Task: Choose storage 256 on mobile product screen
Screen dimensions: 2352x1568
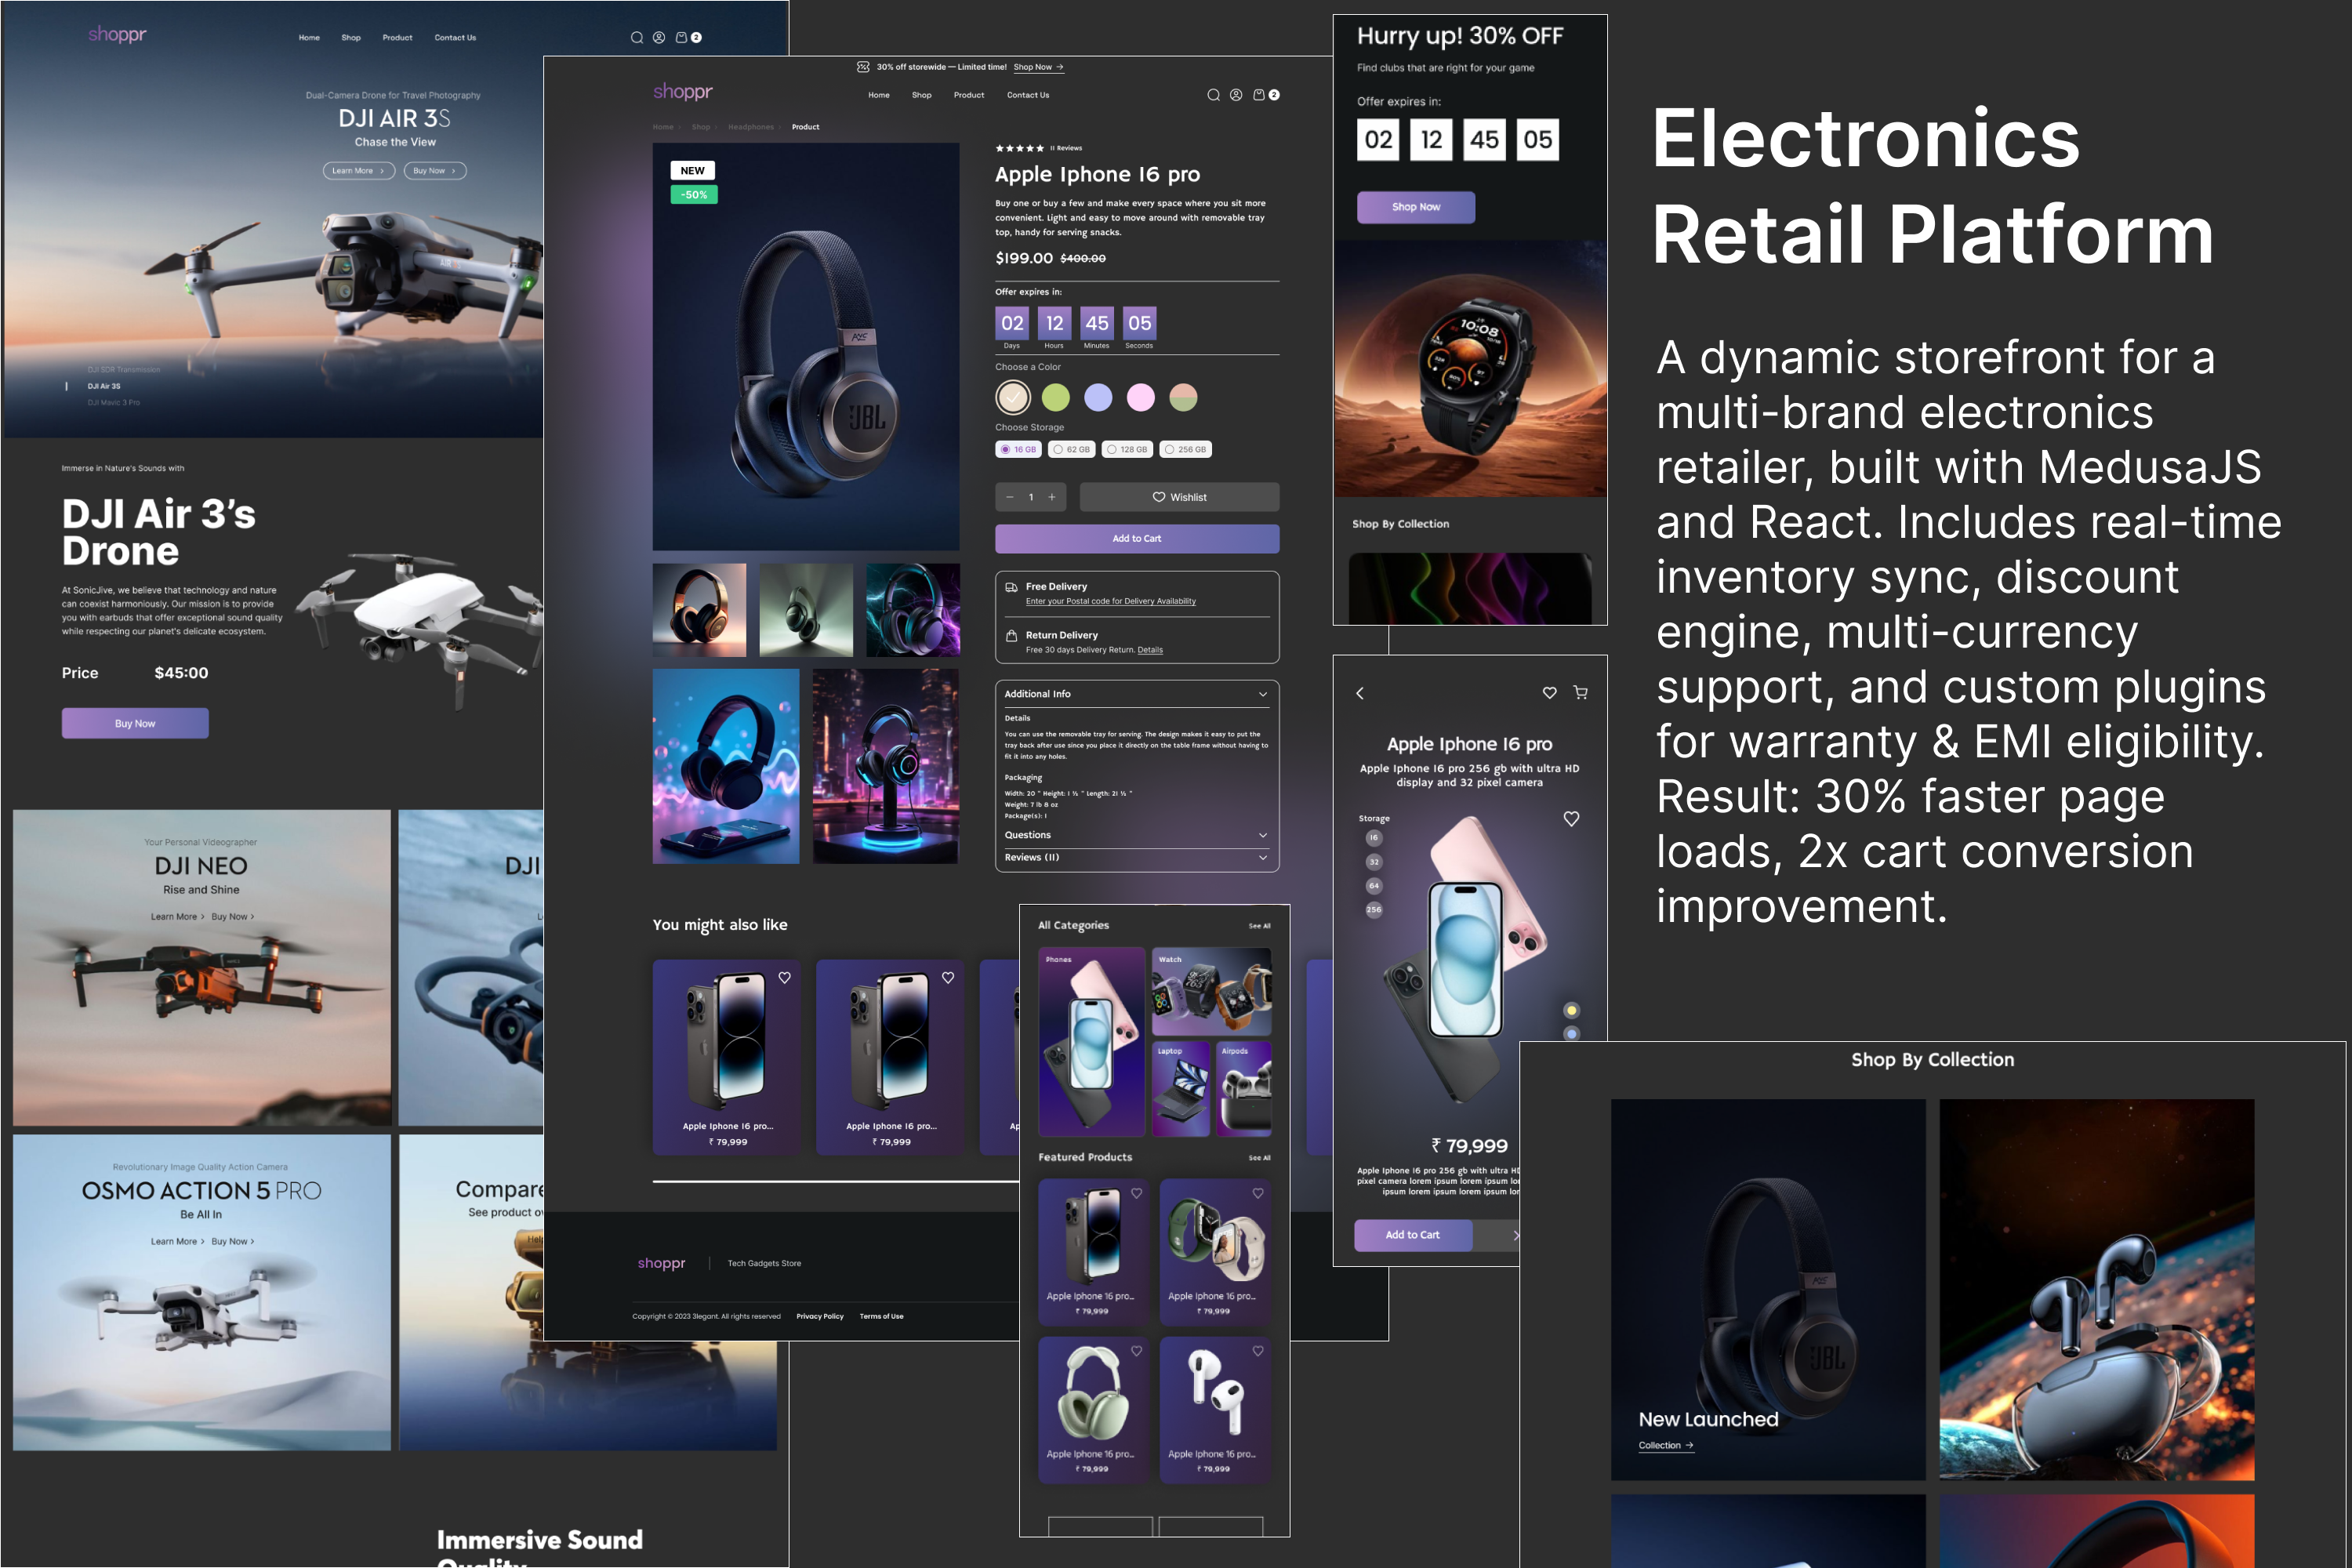Action: 1374,910
